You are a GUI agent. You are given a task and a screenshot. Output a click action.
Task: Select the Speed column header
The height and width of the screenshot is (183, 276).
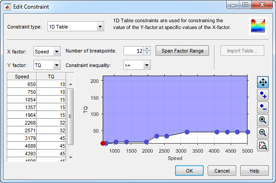(x=22, y=77)
